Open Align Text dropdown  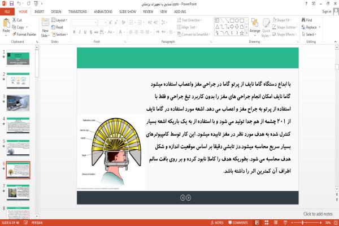coord(187,27)
